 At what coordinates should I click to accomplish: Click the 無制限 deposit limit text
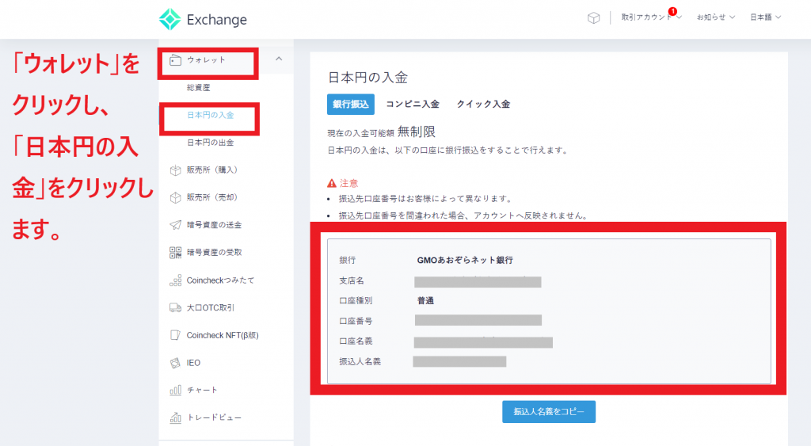pos(417,132)
